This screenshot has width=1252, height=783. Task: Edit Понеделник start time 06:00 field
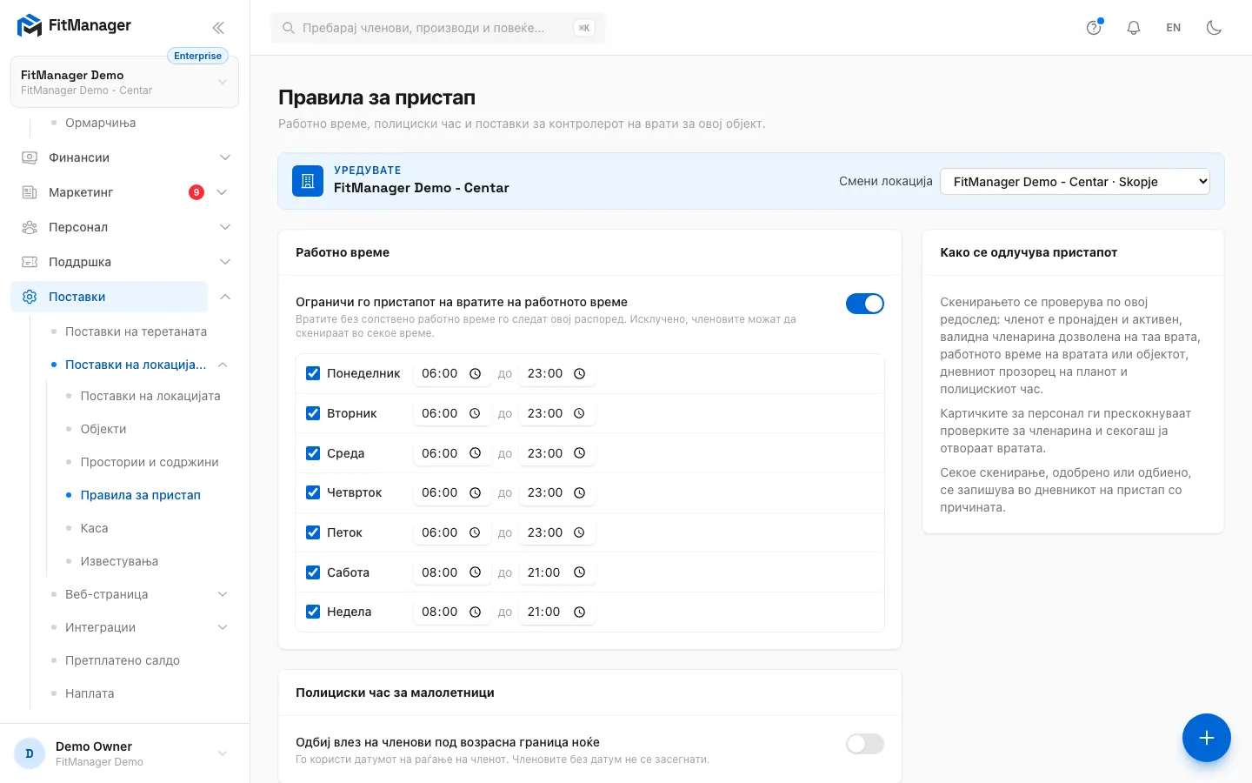click(x=452, y=373)
